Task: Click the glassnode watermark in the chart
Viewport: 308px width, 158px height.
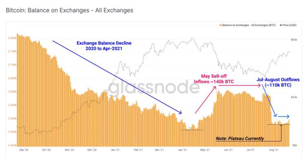Action: (x=153, y=88)
